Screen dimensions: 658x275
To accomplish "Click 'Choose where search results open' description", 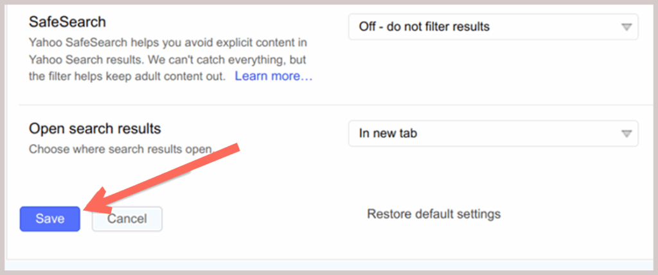I will [x=121, y=148].
